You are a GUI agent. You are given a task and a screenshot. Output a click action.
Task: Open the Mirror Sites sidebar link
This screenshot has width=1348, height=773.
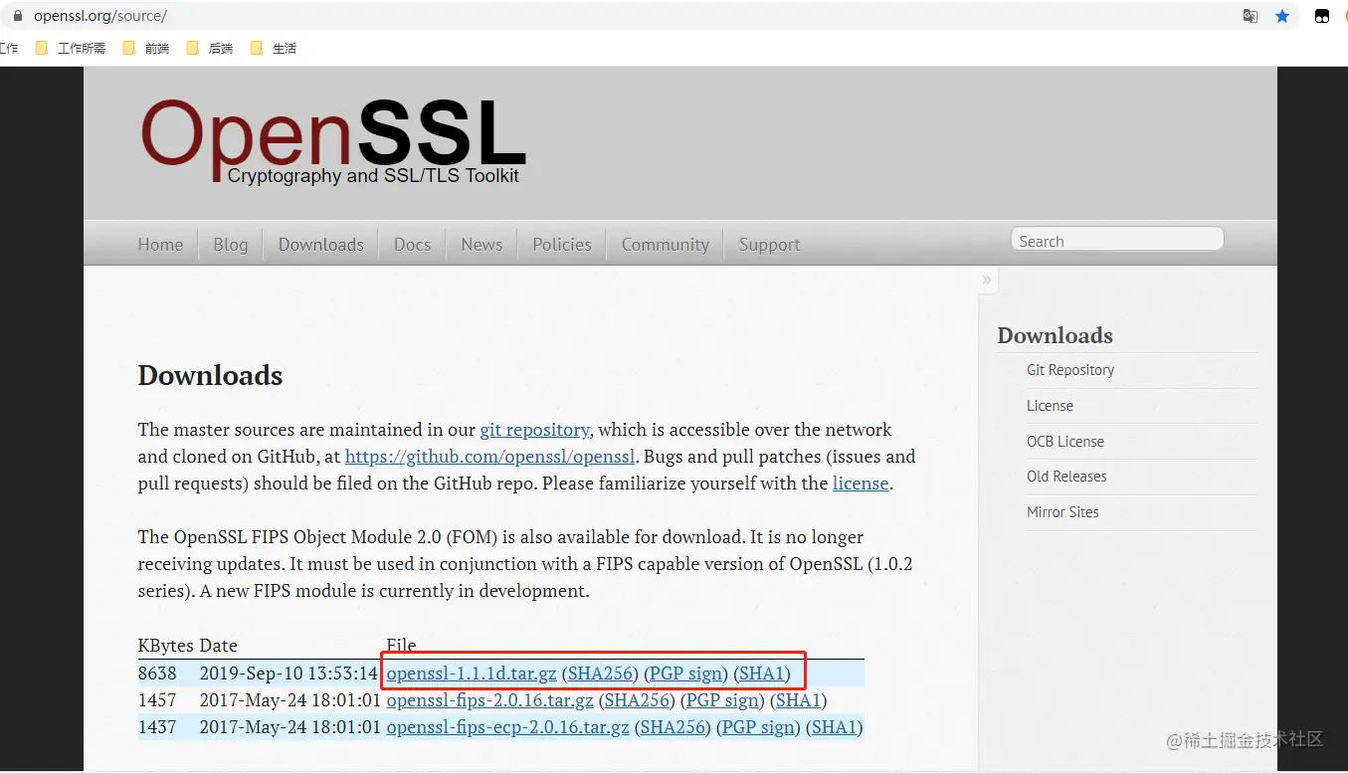(1062, 511)
